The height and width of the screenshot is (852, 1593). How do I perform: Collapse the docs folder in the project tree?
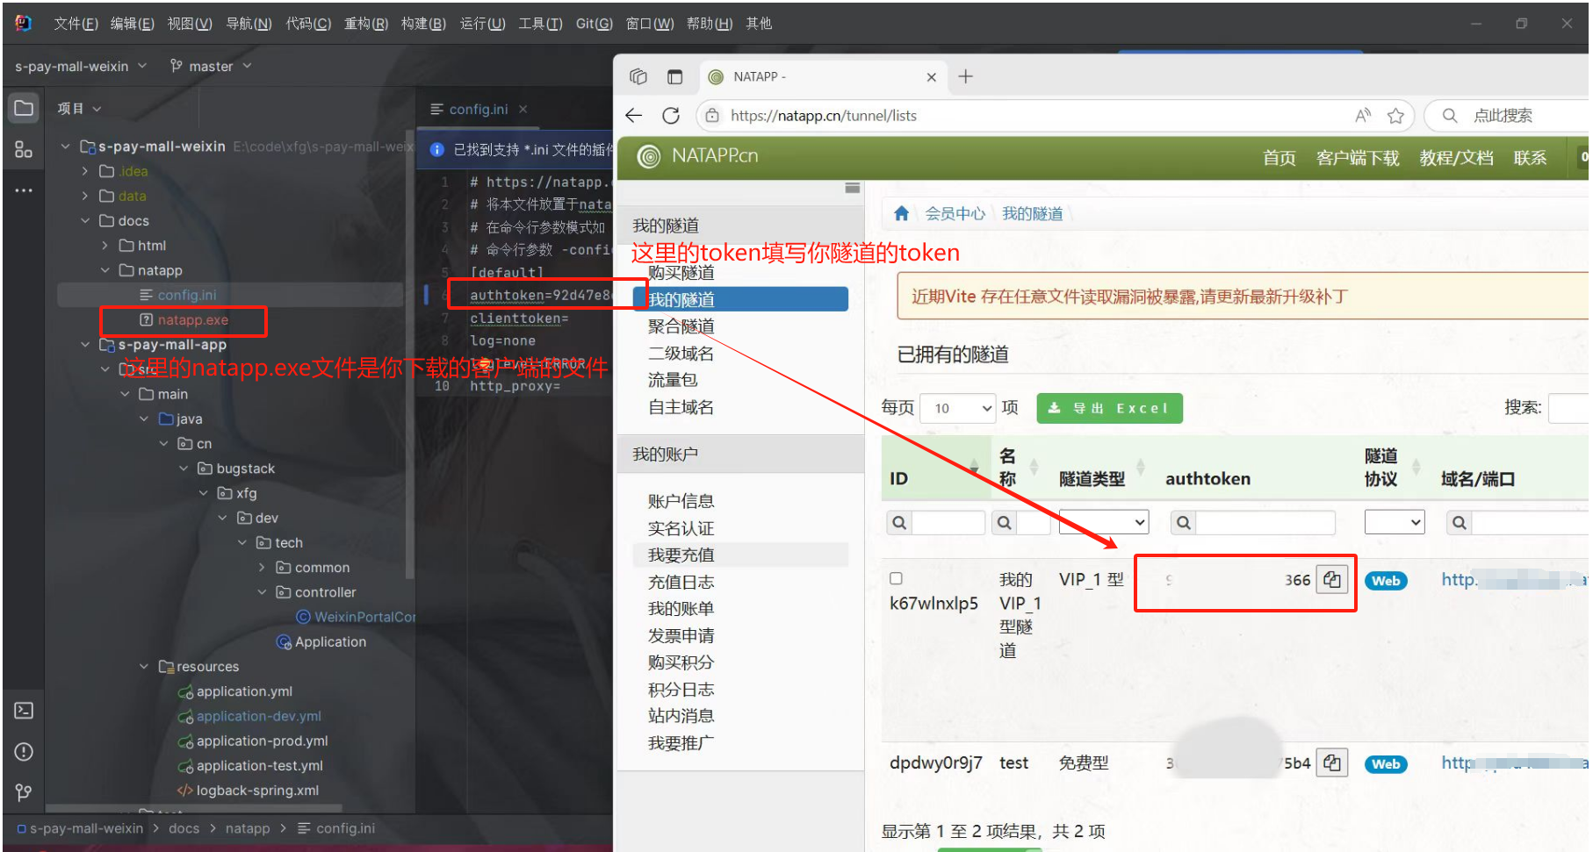tap(85, 220)
